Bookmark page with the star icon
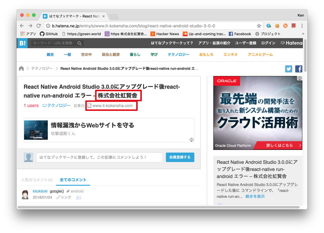Screen dimensions: 324x233 click(x=259, y=26)
